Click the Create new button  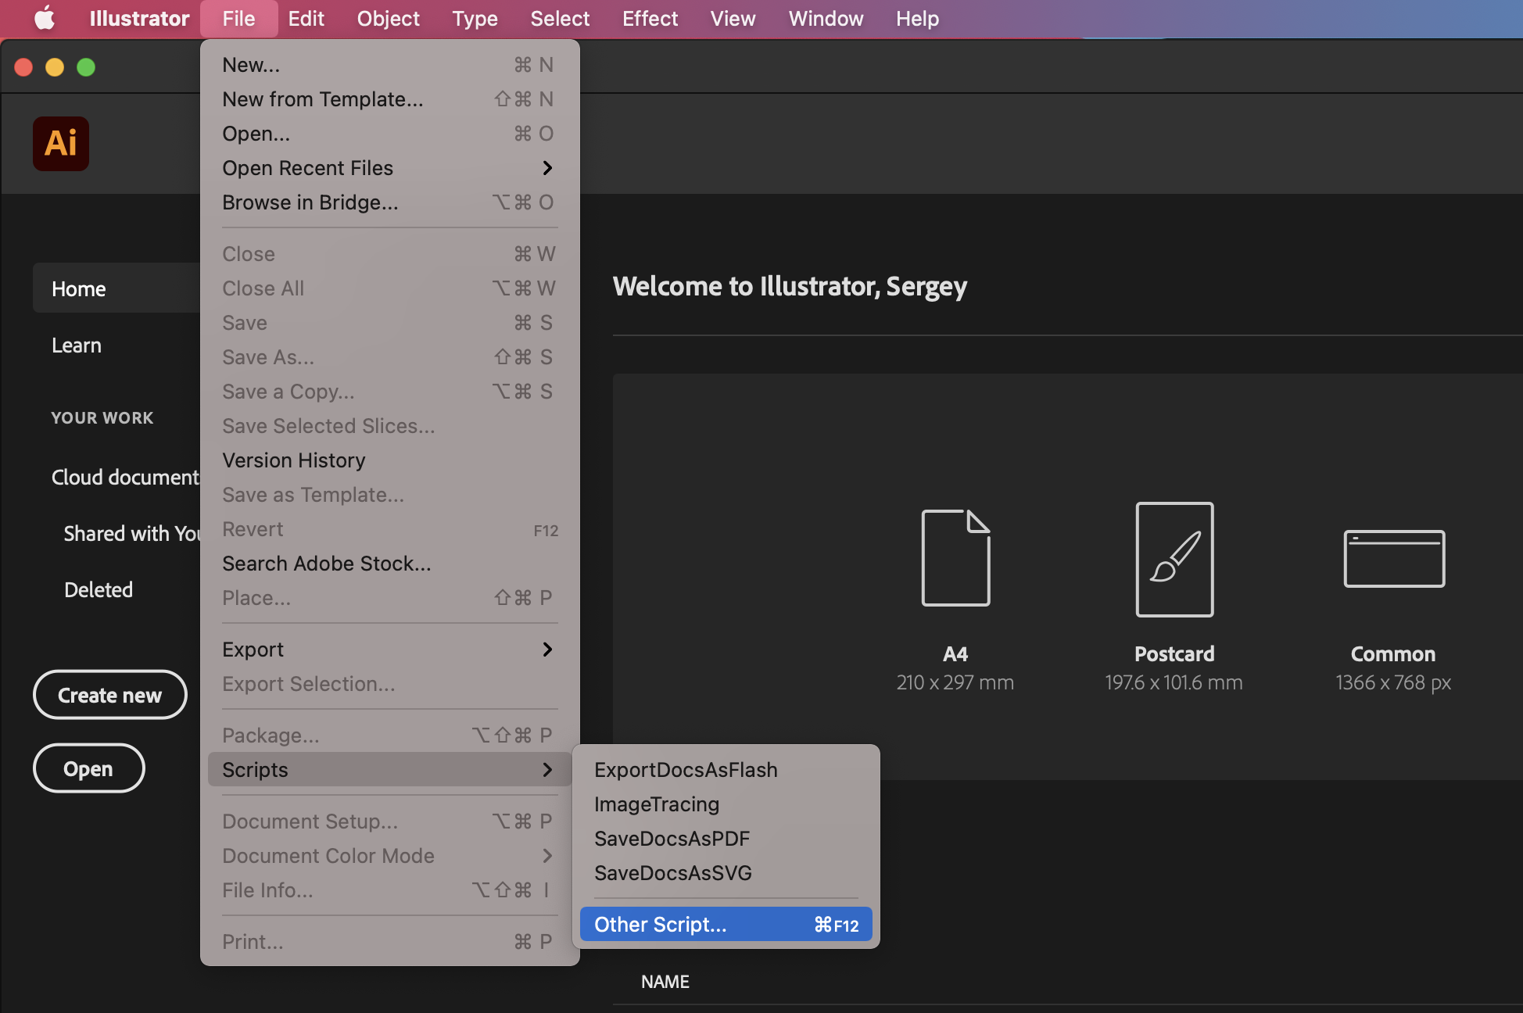pos(109,695)
